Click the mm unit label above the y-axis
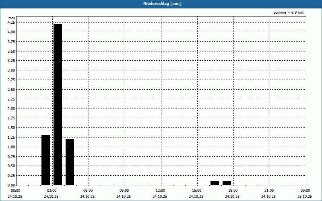Image resolution: width=322 pixels, height=201 pixels. coord(12,18)
